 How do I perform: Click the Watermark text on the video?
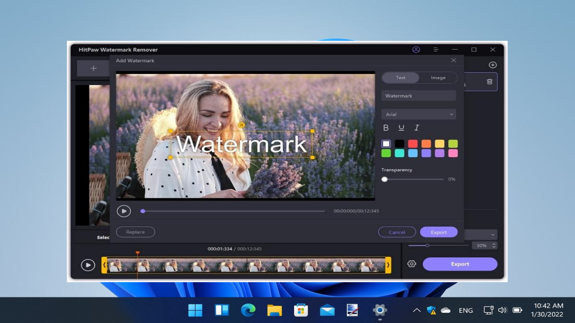coord(241,144)
